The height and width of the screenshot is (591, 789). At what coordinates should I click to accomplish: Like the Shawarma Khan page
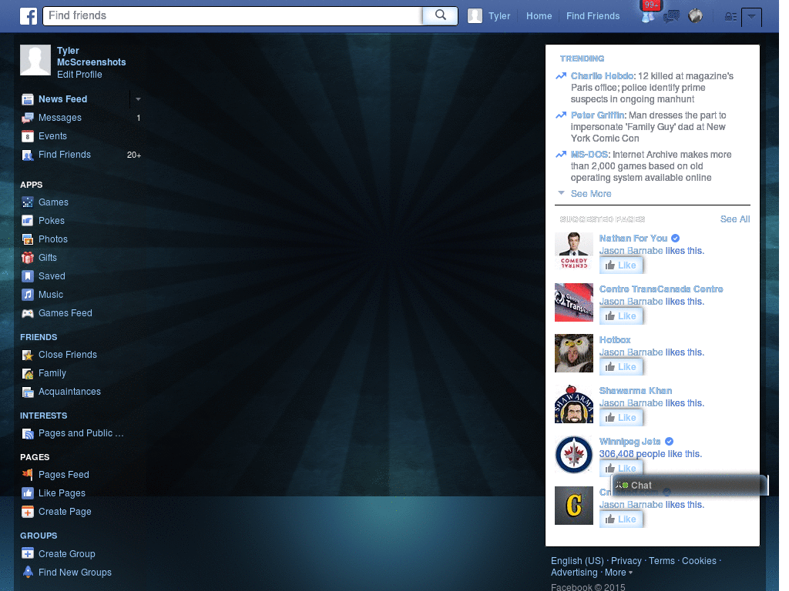point(621,417)
